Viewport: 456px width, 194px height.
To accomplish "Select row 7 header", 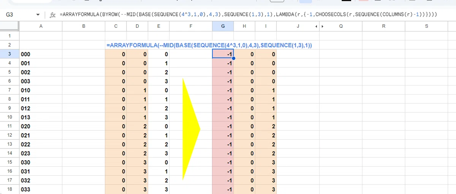I will click(x=9, y=90).
